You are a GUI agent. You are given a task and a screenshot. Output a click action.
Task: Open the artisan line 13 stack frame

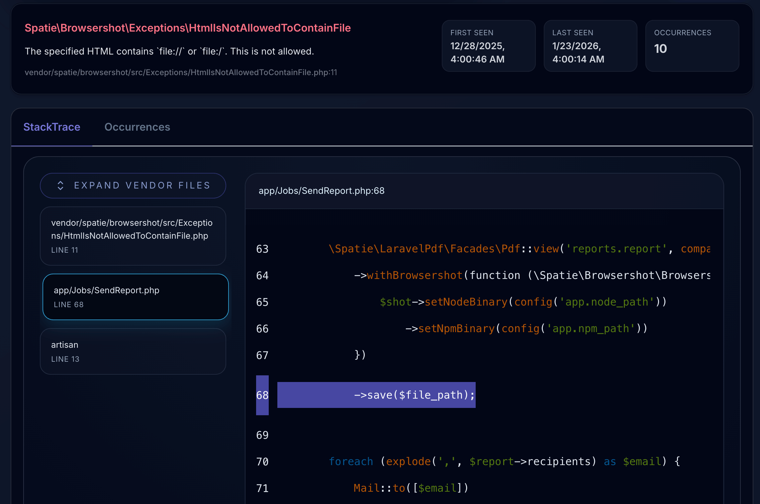point(133,351)
